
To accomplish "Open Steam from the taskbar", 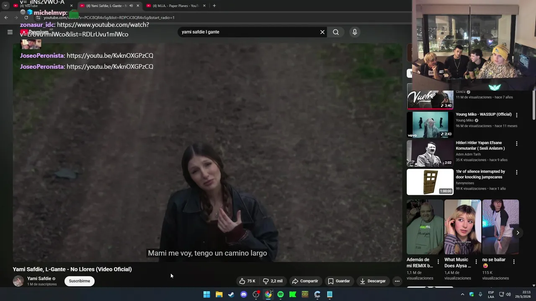I will pos(231,294).
